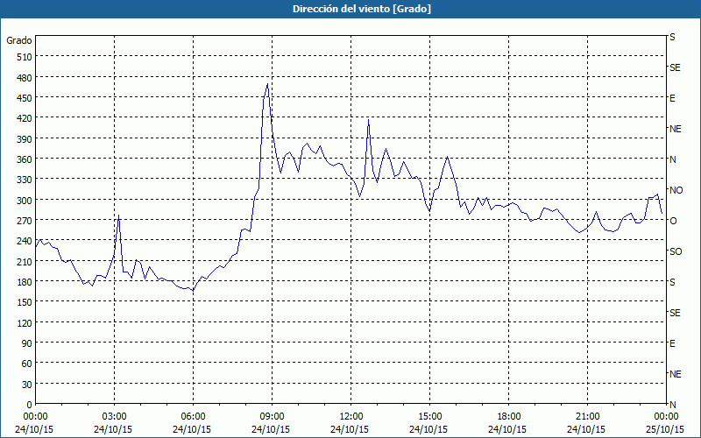Screen dimensions: 701x438
Task: Select the 'S' compass label level with 180
Action: tap(672, 282)
